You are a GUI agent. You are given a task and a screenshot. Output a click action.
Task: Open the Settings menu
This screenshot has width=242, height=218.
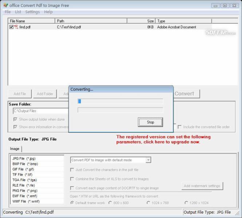coord(32,12)
